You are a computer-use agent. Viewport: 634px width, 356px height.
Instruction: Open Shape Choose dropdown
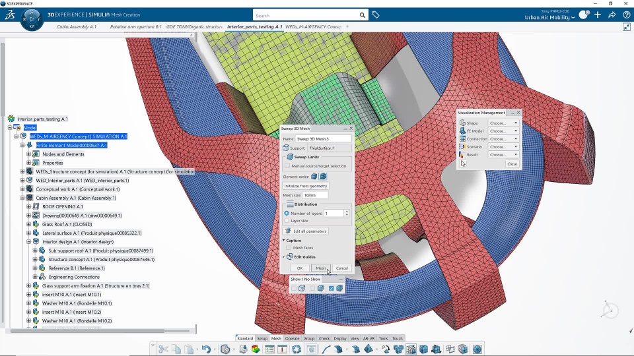tap(503, 123)
